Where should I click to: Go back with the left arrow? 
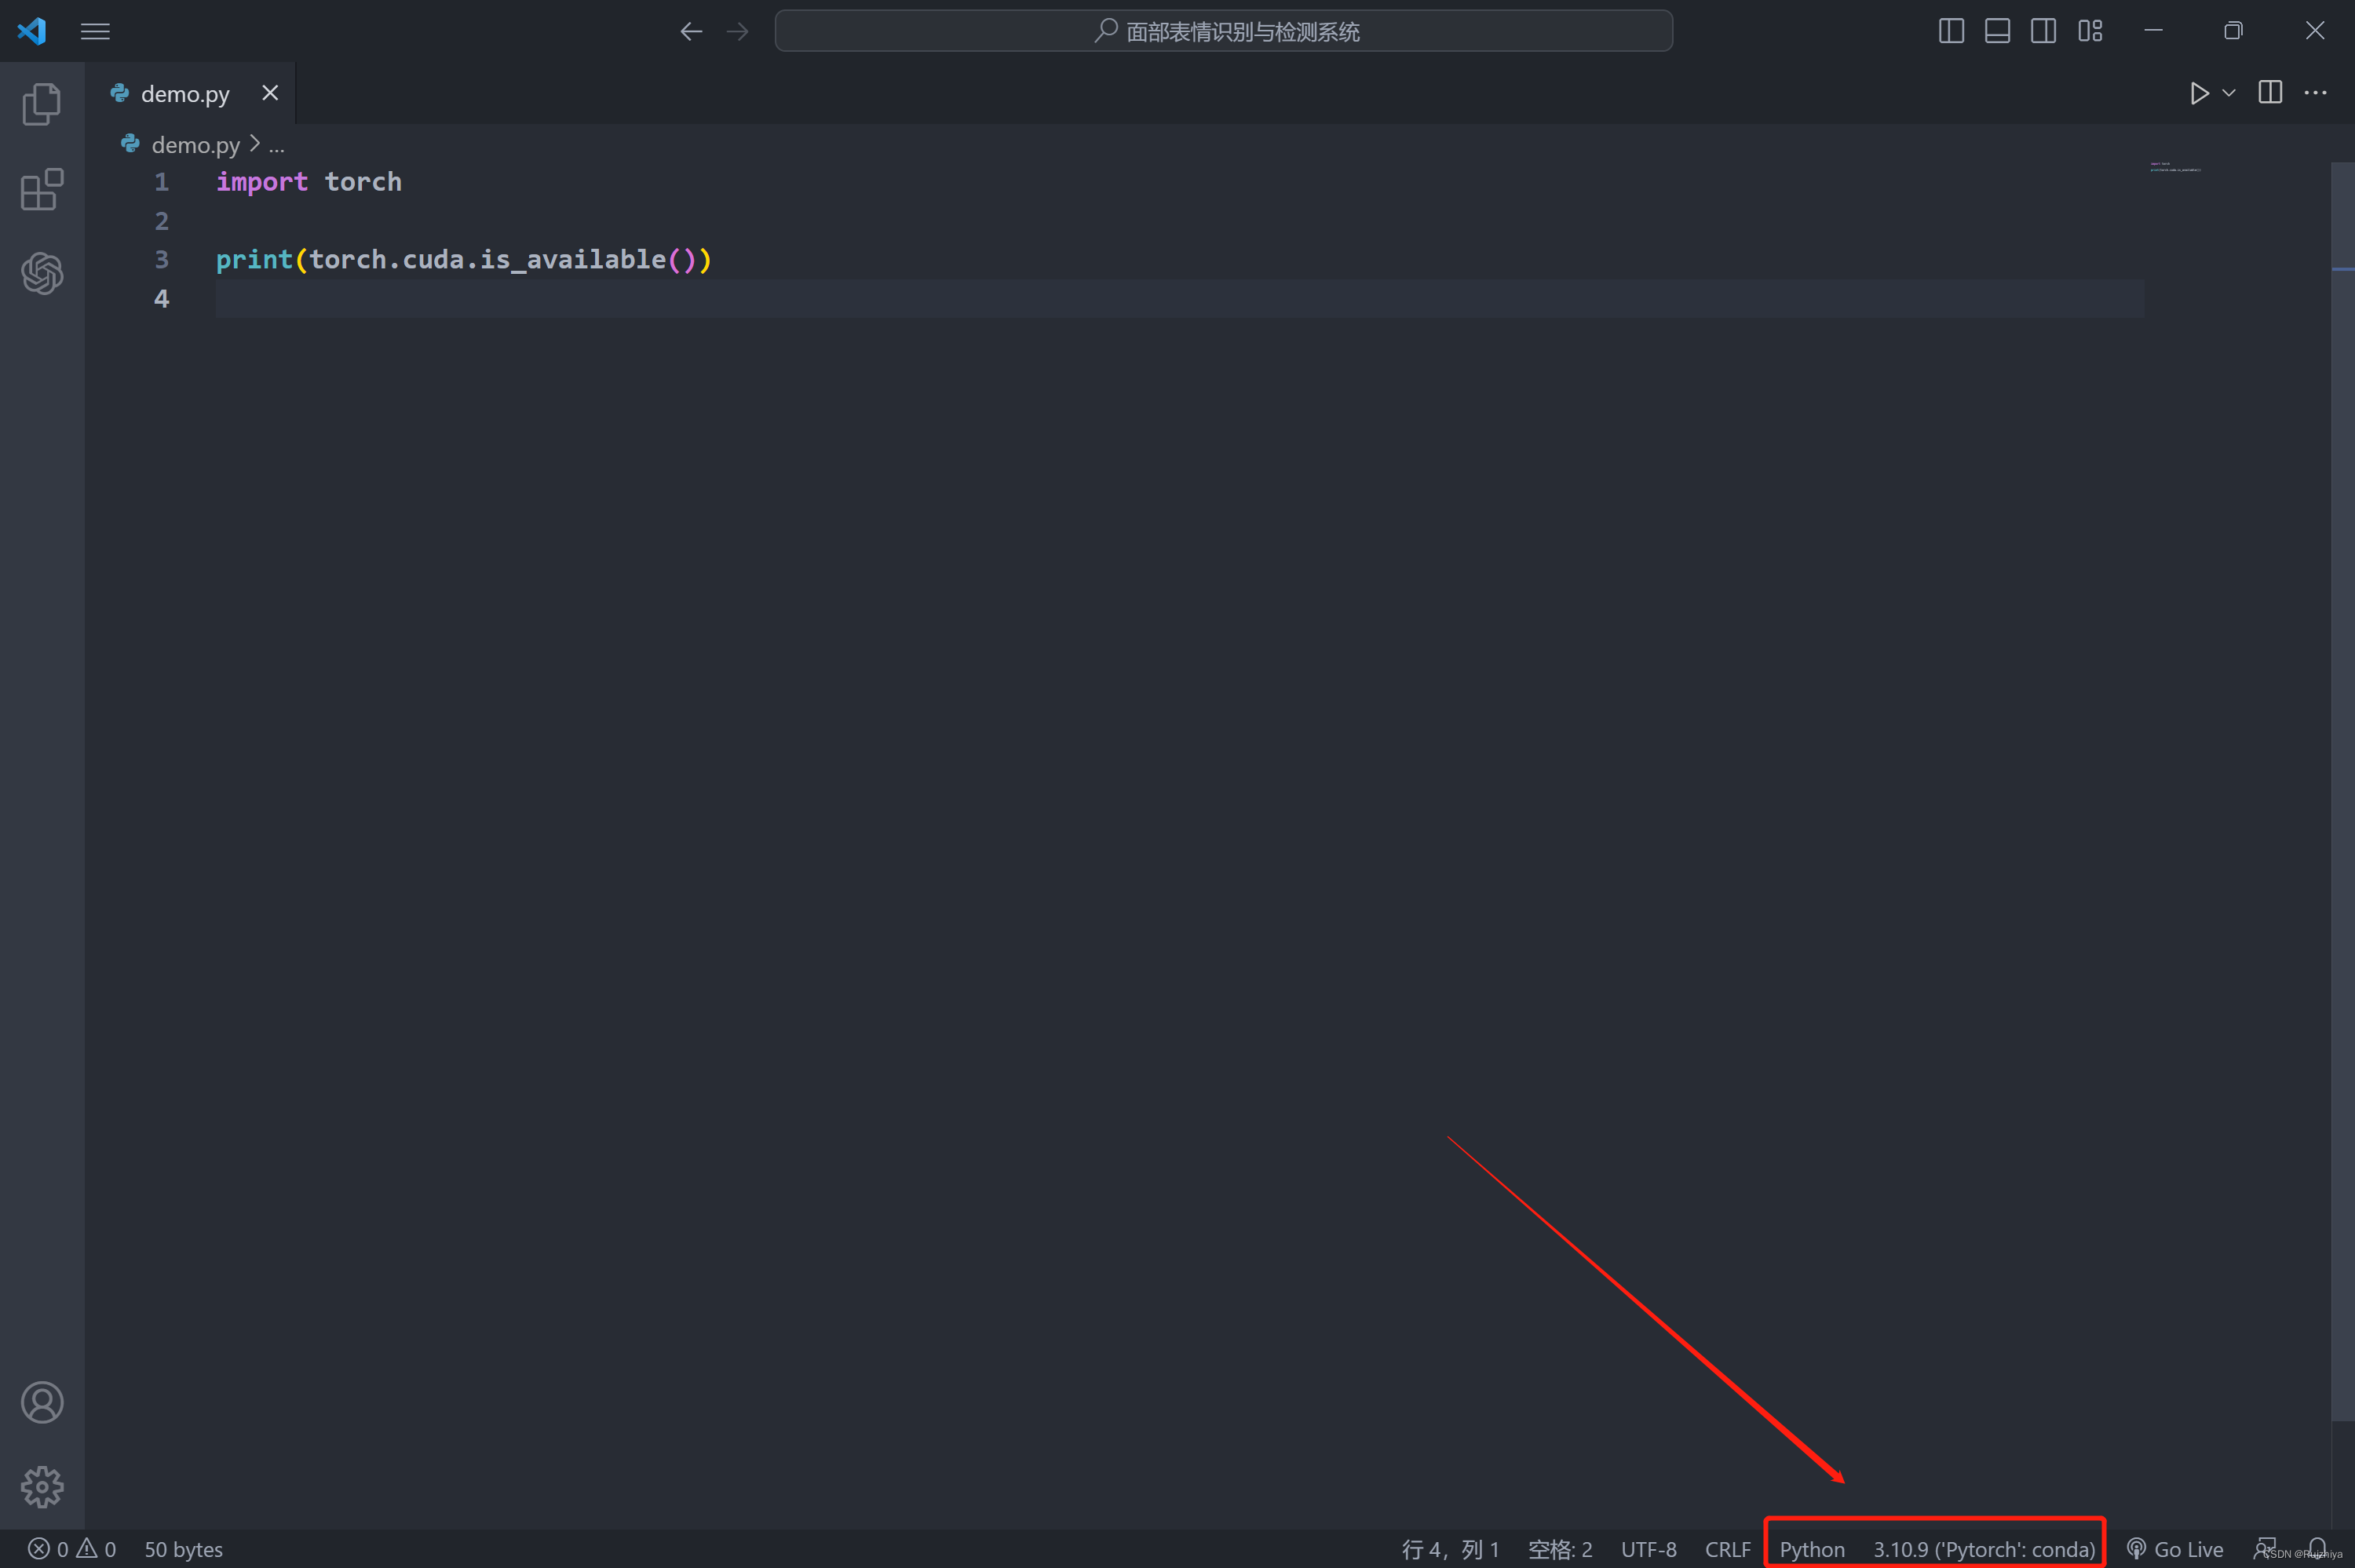[691, 31]
